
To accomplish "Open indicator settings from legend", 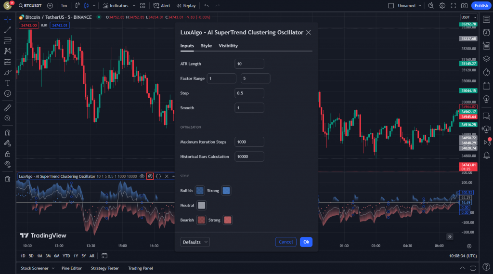I will click(150, 176).
